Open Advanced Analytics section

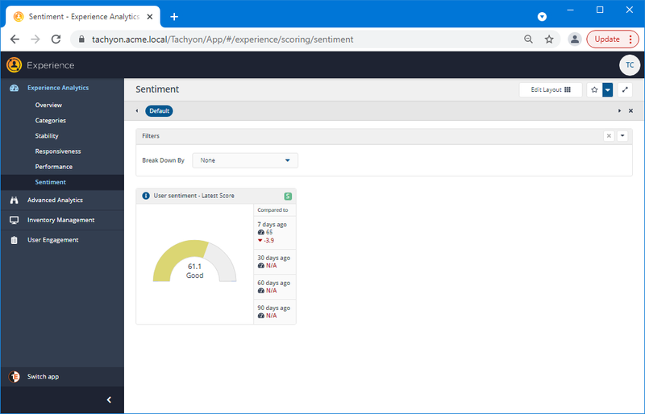pos(55,201)
